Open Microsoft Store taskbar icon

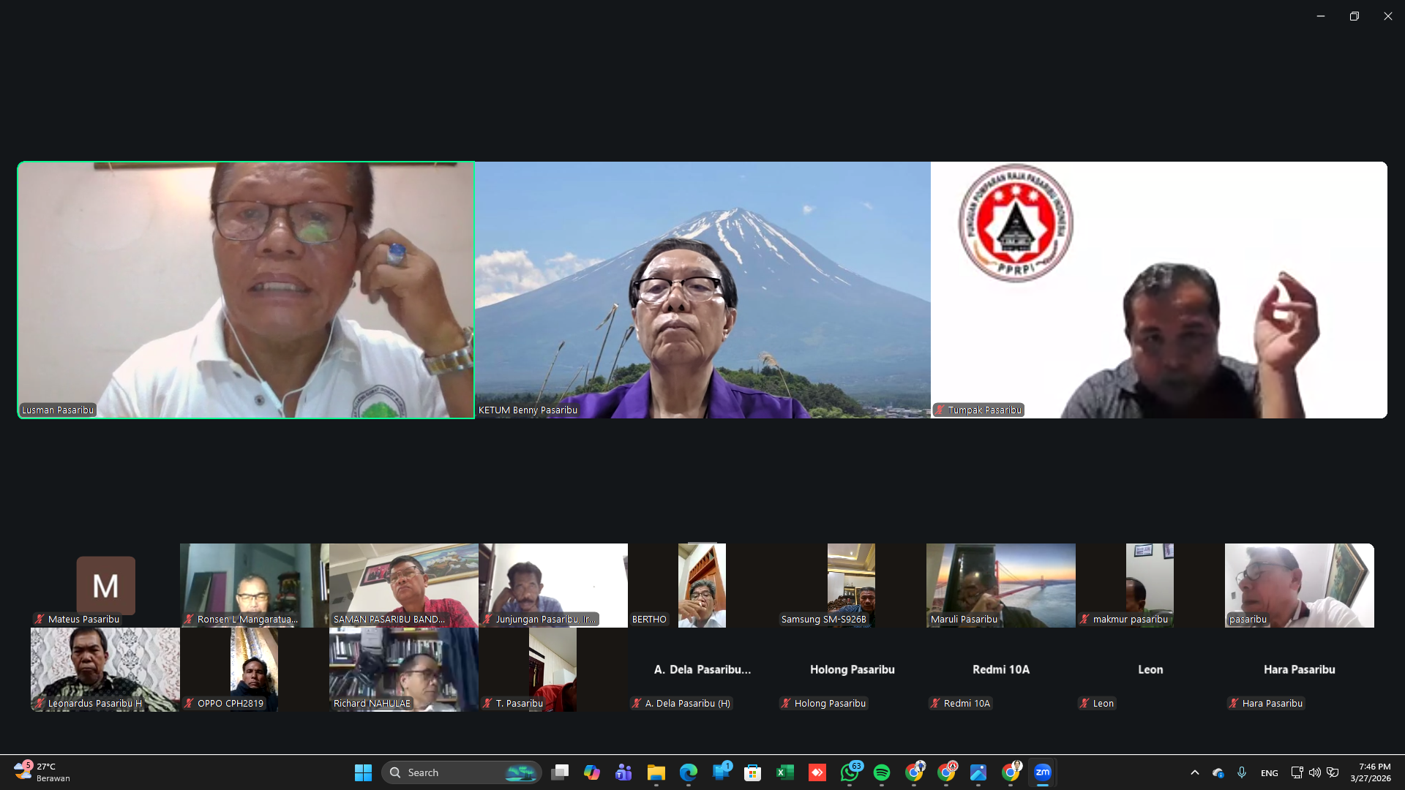[752, 772]
